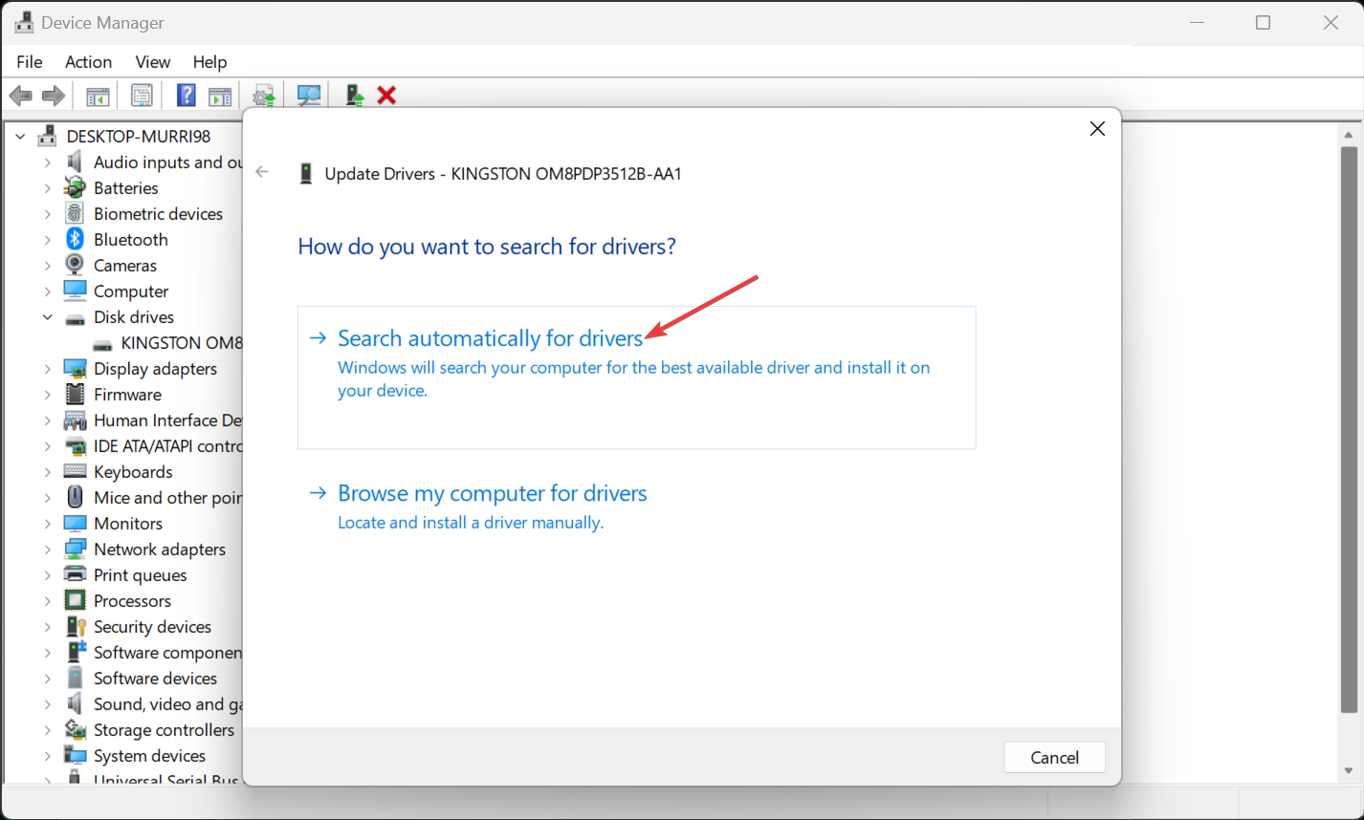Viewport: 1364px width, 820px height.
Task: Click the scrollbar up arrow
Action: coord(1349,136)
